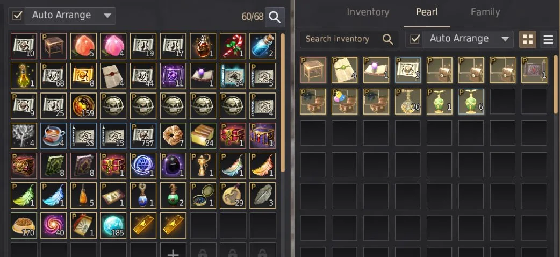Open the storage search magnifier icon

point(275,17)
